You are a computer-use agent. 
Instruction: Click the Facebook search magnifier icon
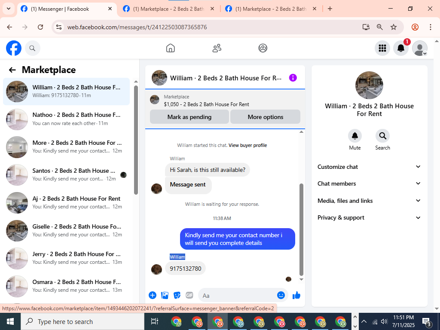point(33,48)
